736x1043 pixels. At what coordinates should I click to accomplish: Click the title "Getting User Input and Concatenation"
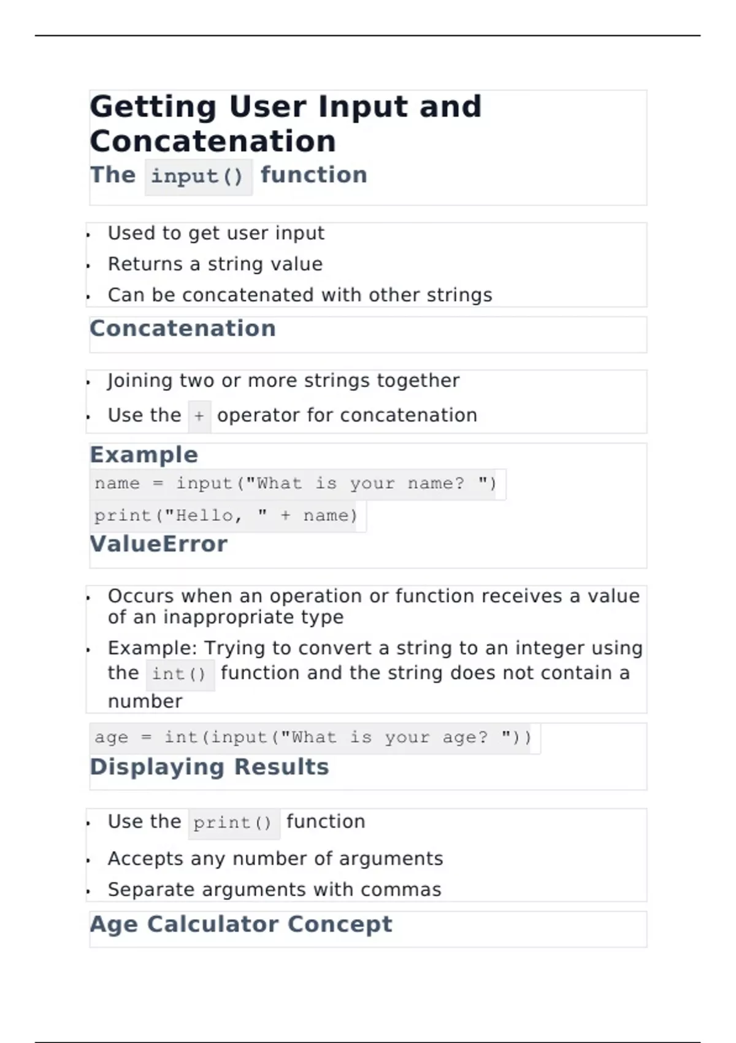tap(286, 123)
